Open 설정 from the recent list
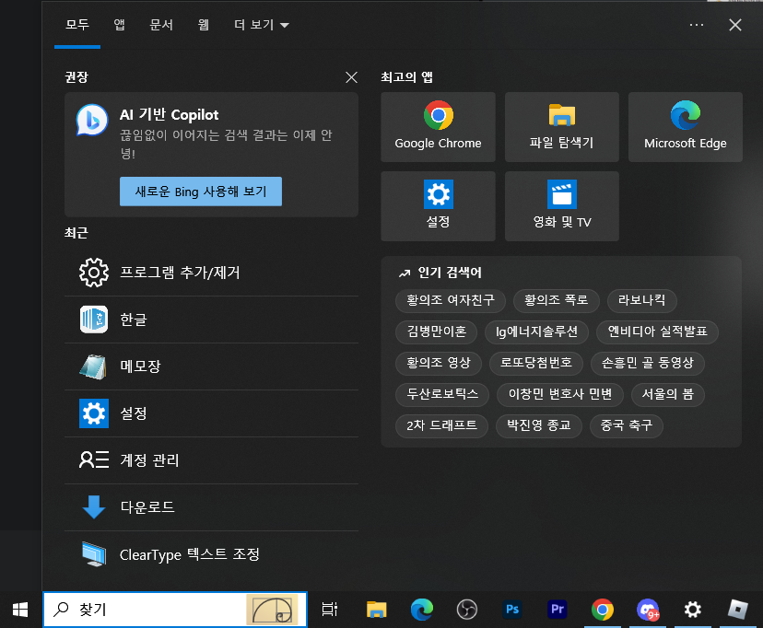 [211, 413]
